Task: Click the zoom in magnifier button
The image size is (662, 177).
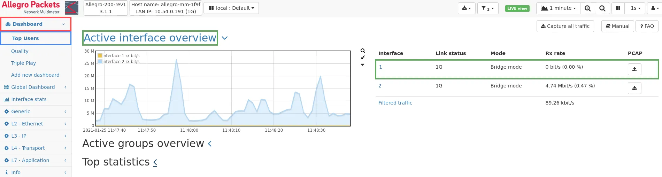Action: click(587, 8)
